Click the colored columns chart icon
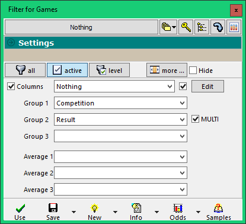Image resolution: width=246 pixels, height=224 pixels. (234, 27)
